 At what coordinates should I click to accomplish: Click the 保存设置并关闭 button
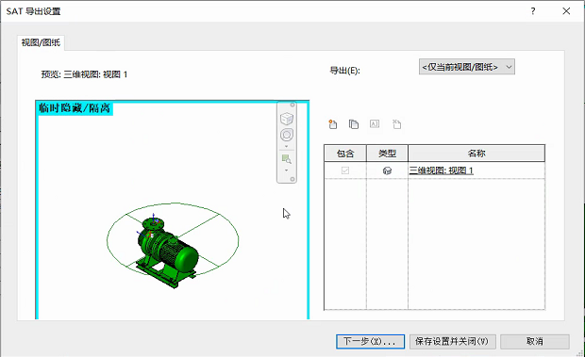coord(452,341)
